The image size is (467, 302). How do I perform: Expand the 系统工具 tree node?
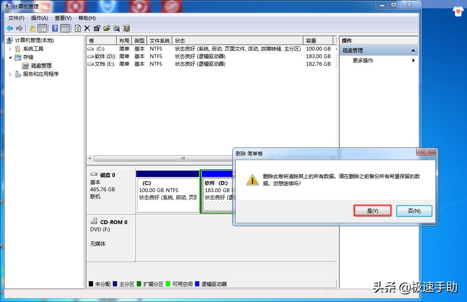10,48
